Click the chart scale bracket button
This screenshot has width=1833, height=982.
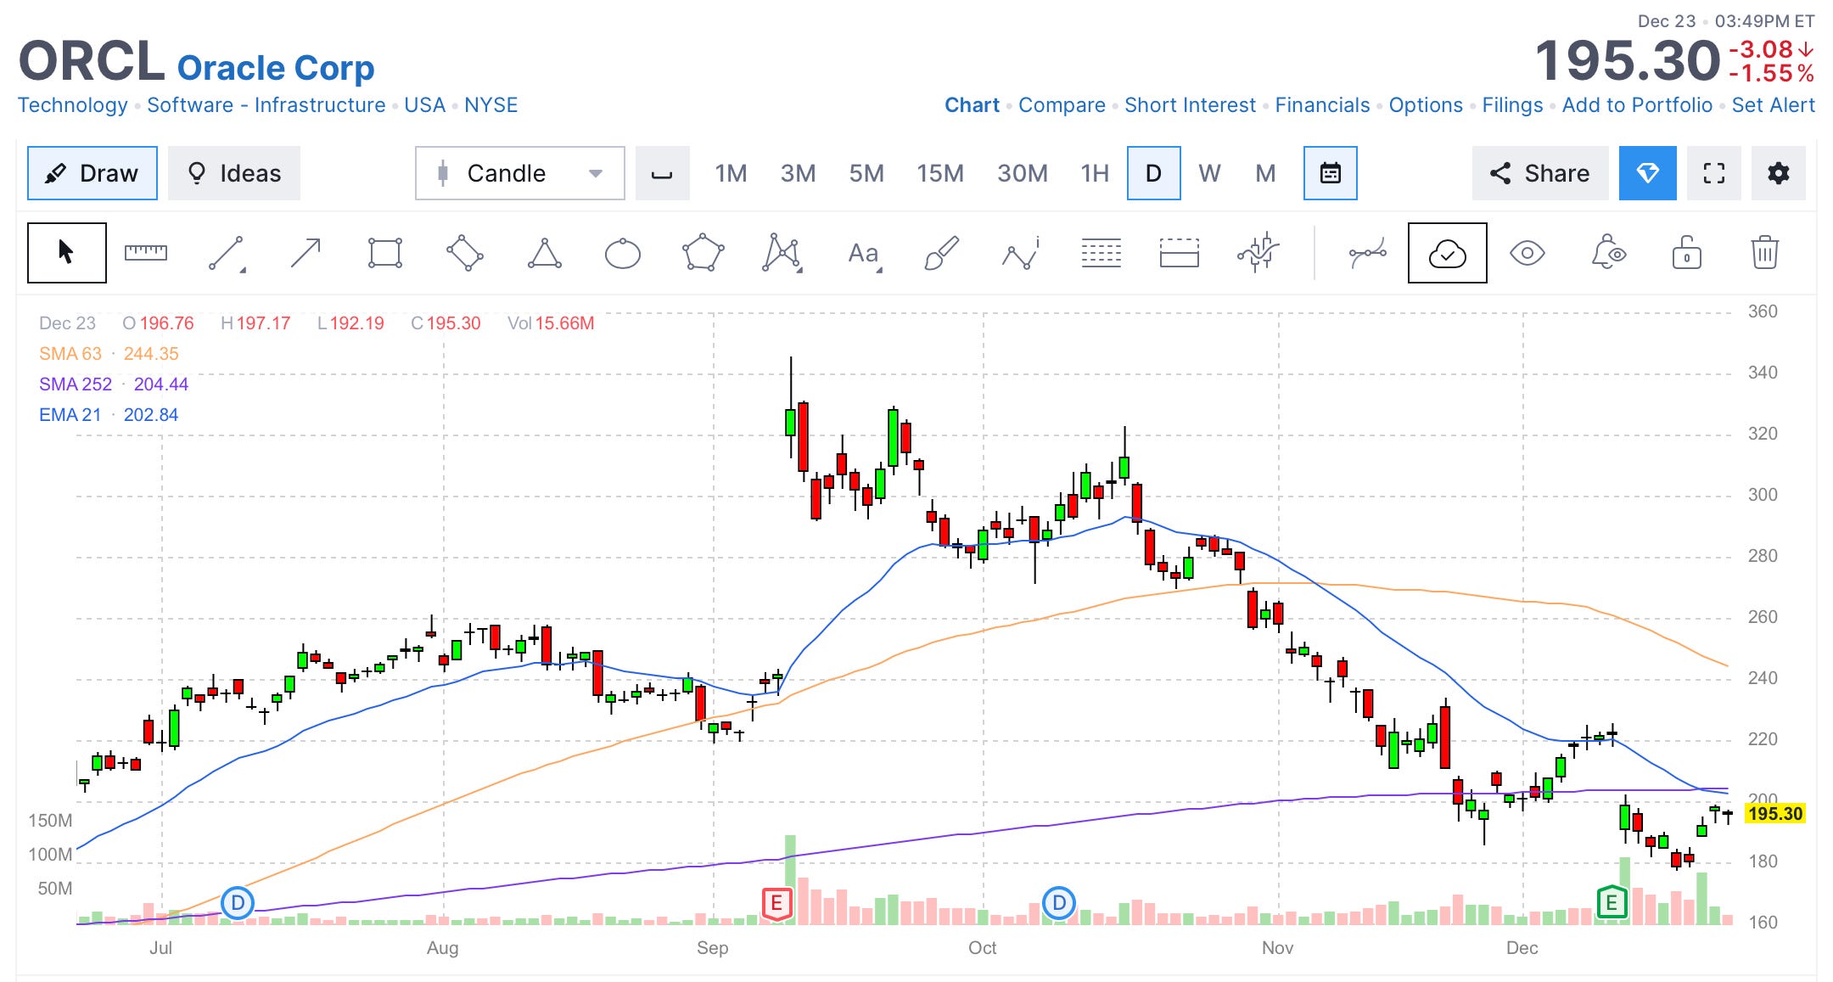click(662, 173)
